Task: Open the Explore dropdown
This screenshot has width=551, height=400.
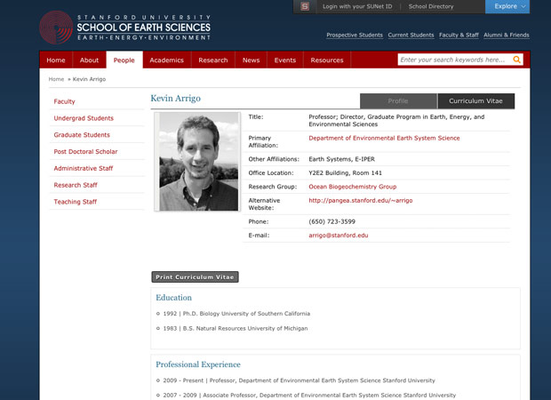Action: [x=507, y=6]
